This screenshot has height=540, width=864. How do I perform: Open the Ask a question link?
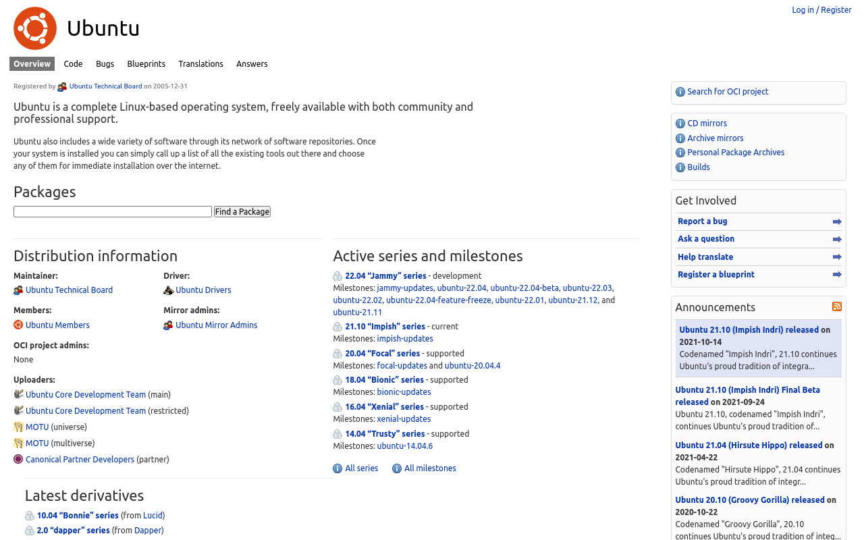[x=706, y=238]
